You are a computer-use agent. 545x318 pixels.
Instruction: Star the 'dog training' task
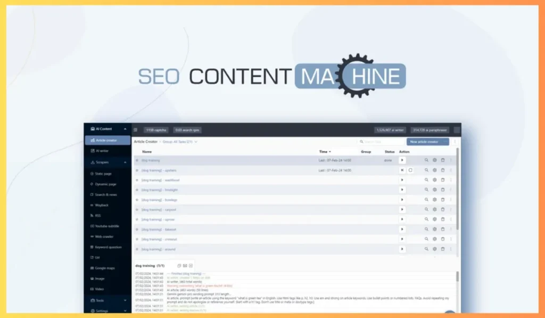pos(137,160)
